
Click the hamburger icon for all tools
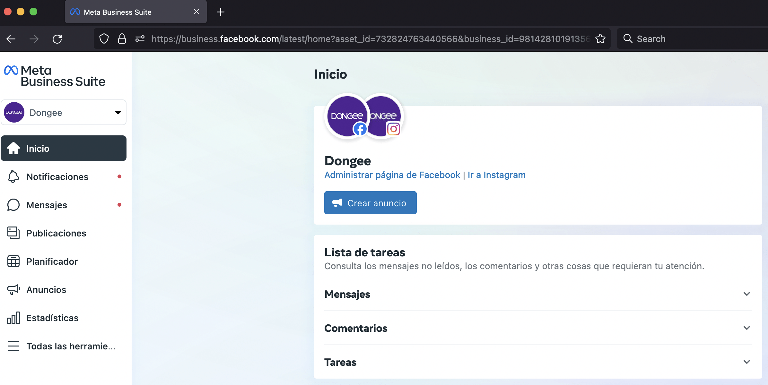pos(13,346)
